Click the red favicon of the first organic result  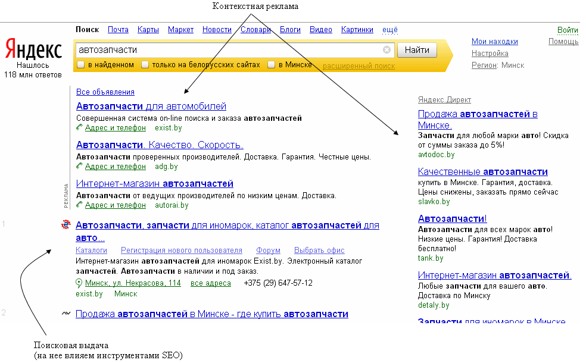pyautogui.click(x=66, y=224)
